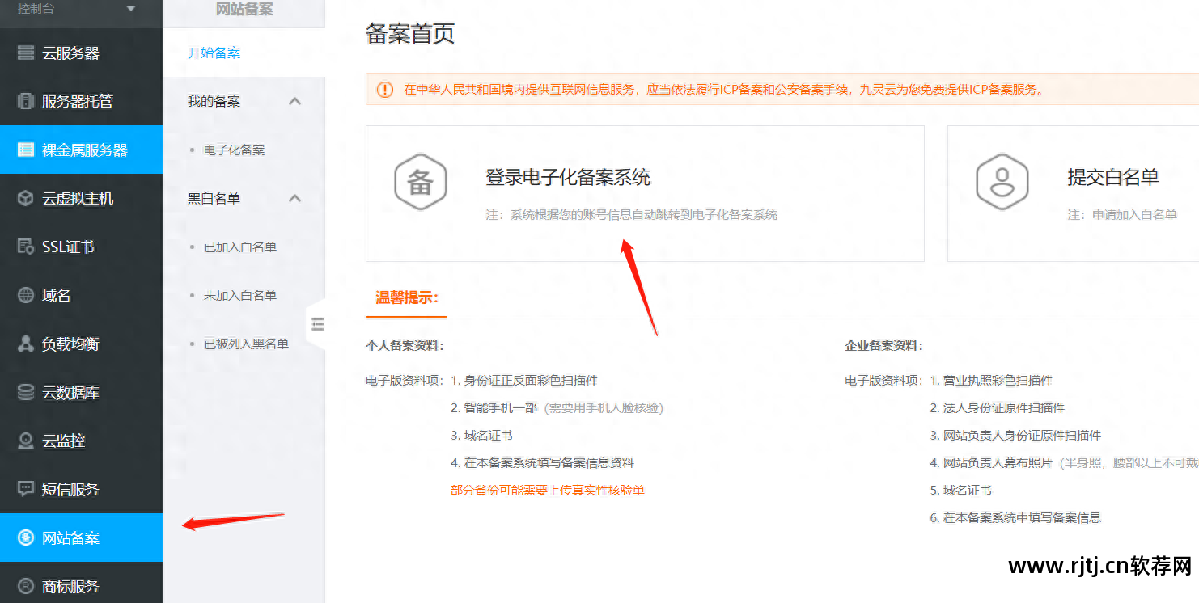Click the 裸金属服务器 sidebar icon

(x=26, y=150)
